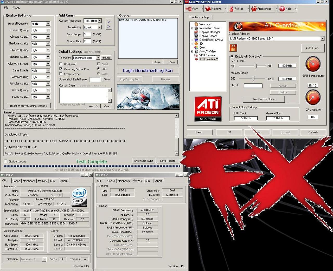Open the Timedemo benchmark_gpu dropdown
Image resolution: width=333 pixels, height=271 pixels.
click(98, 58)
